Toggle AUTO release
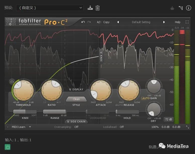The width and height of the screenshot is (195, 154). (119, 105)
